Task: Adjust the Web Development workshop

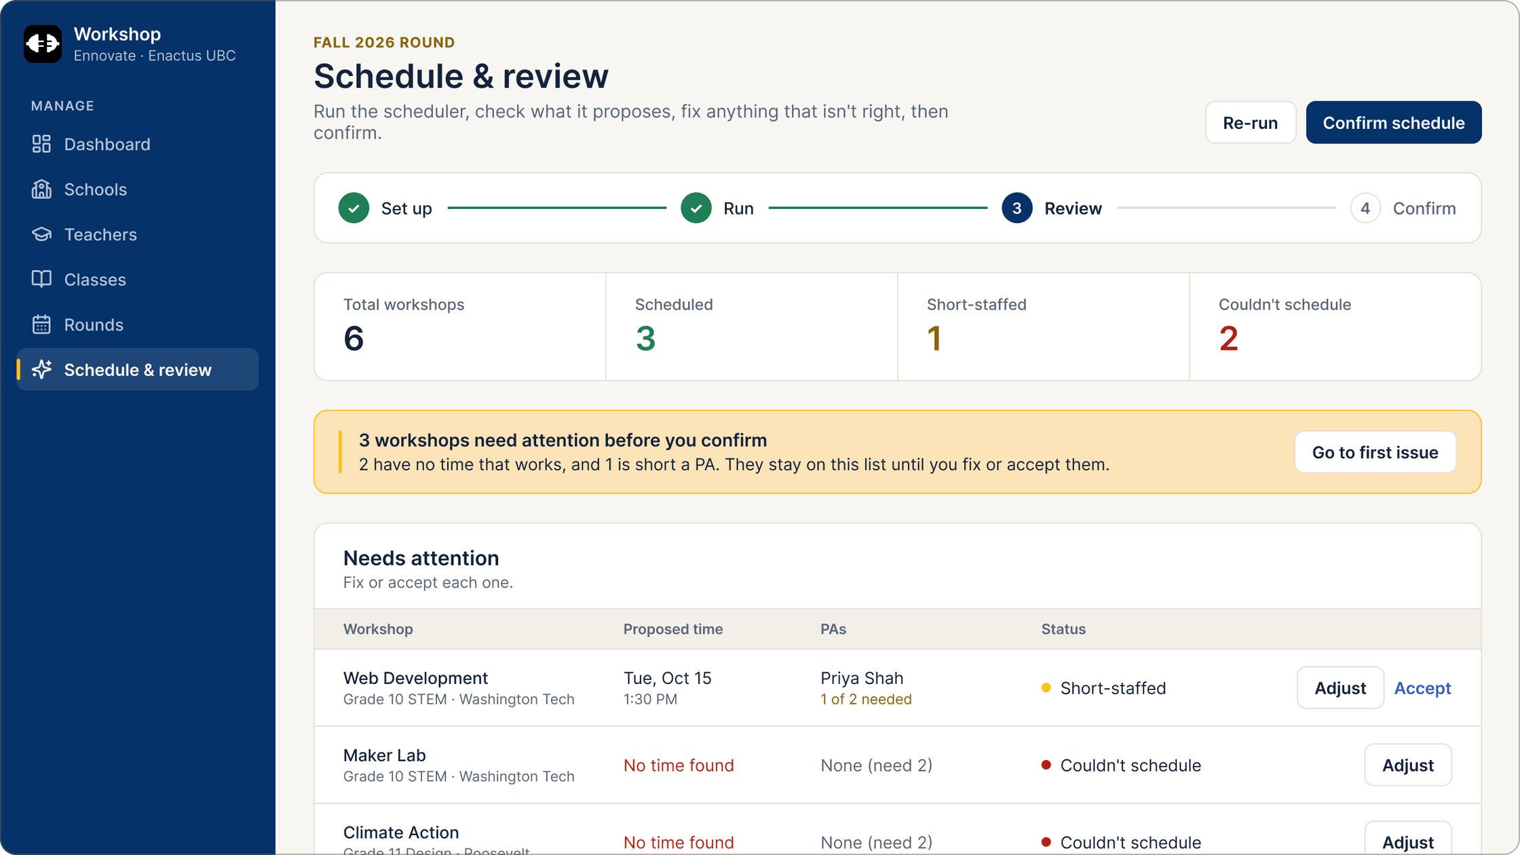Action: point(1339,688)
